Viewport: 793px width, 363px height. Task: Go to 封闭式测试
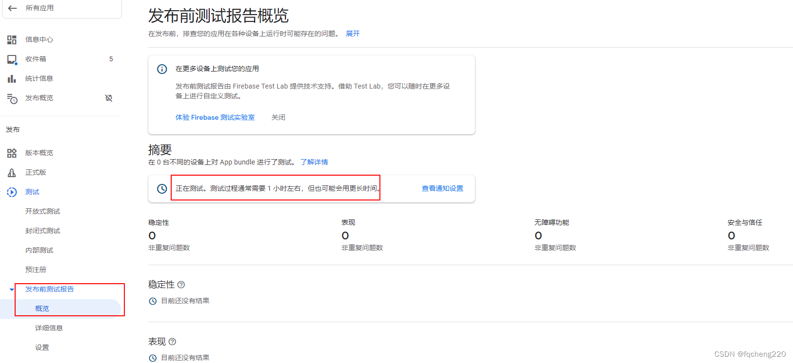tap(42, 231)
